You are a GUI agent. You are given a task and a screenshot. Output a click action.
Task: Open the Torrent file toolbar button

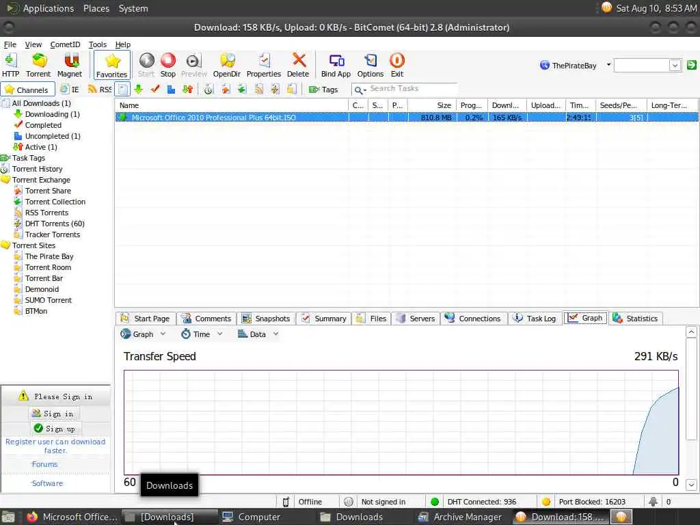pos(38,65)
